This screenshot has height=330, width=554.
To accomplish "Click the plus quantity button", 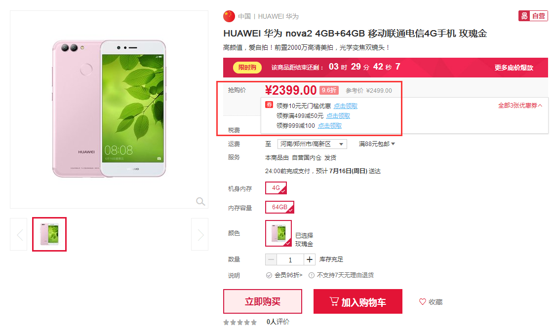I will 310,259.
